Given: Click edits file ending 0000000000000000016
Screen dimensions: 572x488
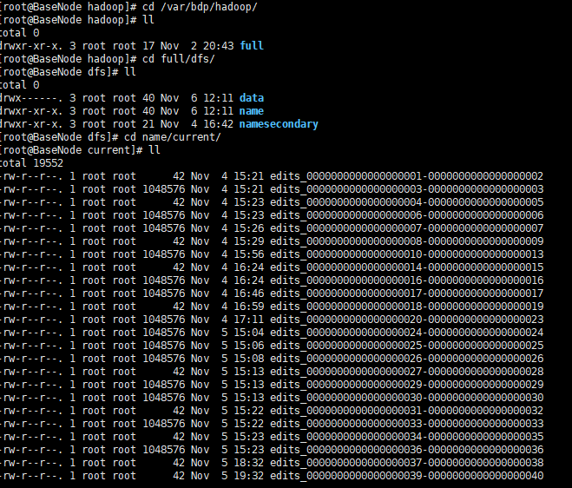Looking at the screenshot, I should click(x=407, y=280).
